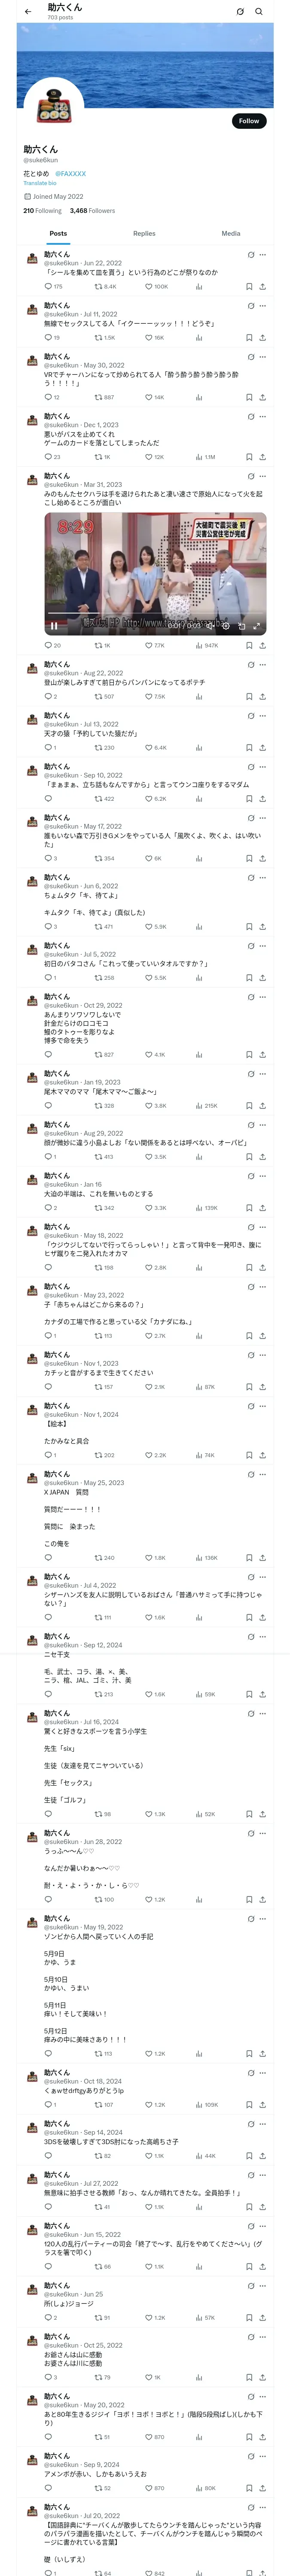The height and width of the screenshot is (2576, 290).
Task: Bookmark the Jun 22, 2022 post
Action: (249, 287)
